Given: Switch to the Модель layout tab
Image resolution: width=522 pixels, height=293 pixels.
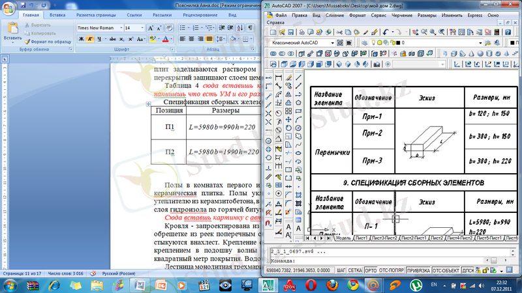Looking at the screenshot, I should click(342, 238).
